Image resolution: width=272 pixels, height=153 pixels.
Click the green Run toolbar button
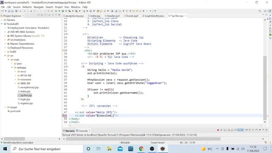coord(62,11)
